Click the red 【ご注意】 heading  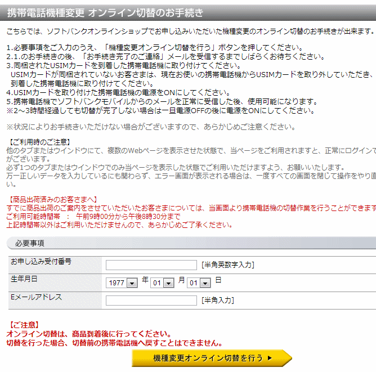click(24, 325)
